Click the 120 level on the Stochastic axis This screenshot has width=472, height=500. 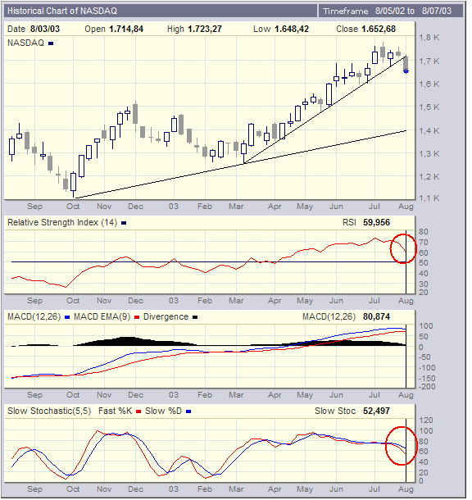(426, 420)
